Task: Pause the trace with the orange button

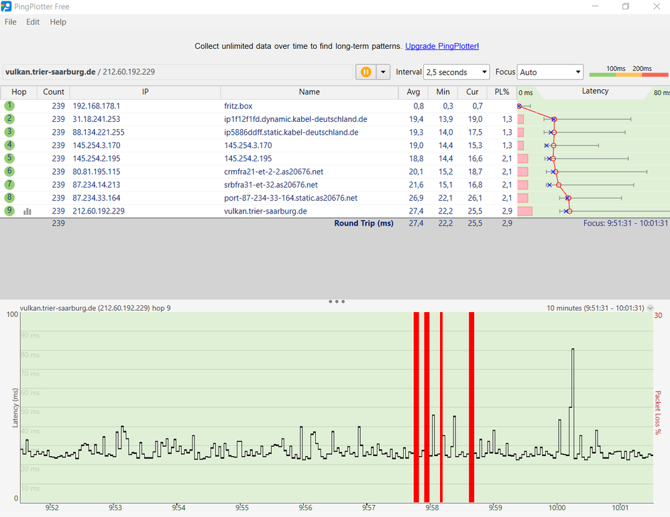Action: pyautogui.click(x=366, y=72)
